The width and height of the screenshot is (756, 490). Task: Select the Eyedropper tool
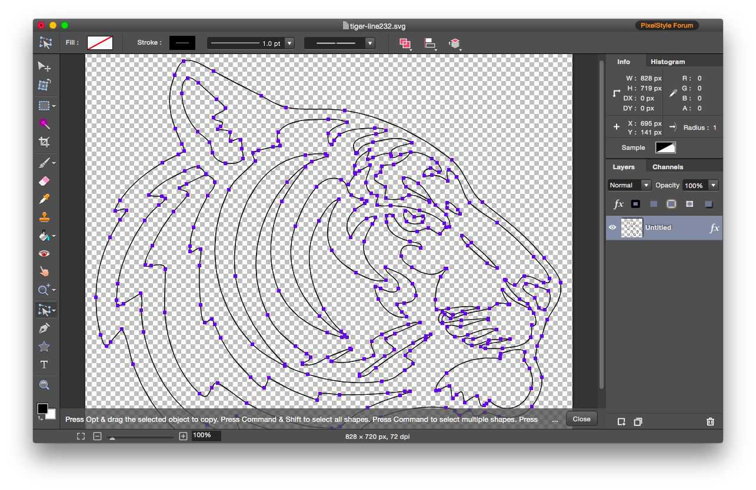pos(44,199)
